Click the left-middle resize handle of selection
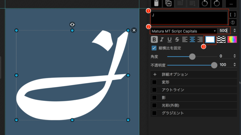 pos(17,75)
